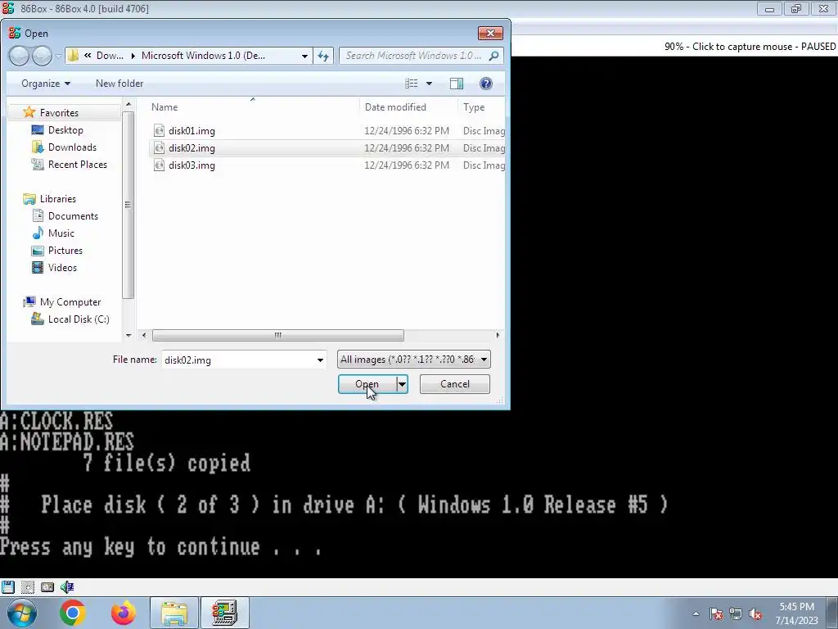Click the floppy drive icon in 86Box status bar

pyautogui.click(x=8, y=586)
